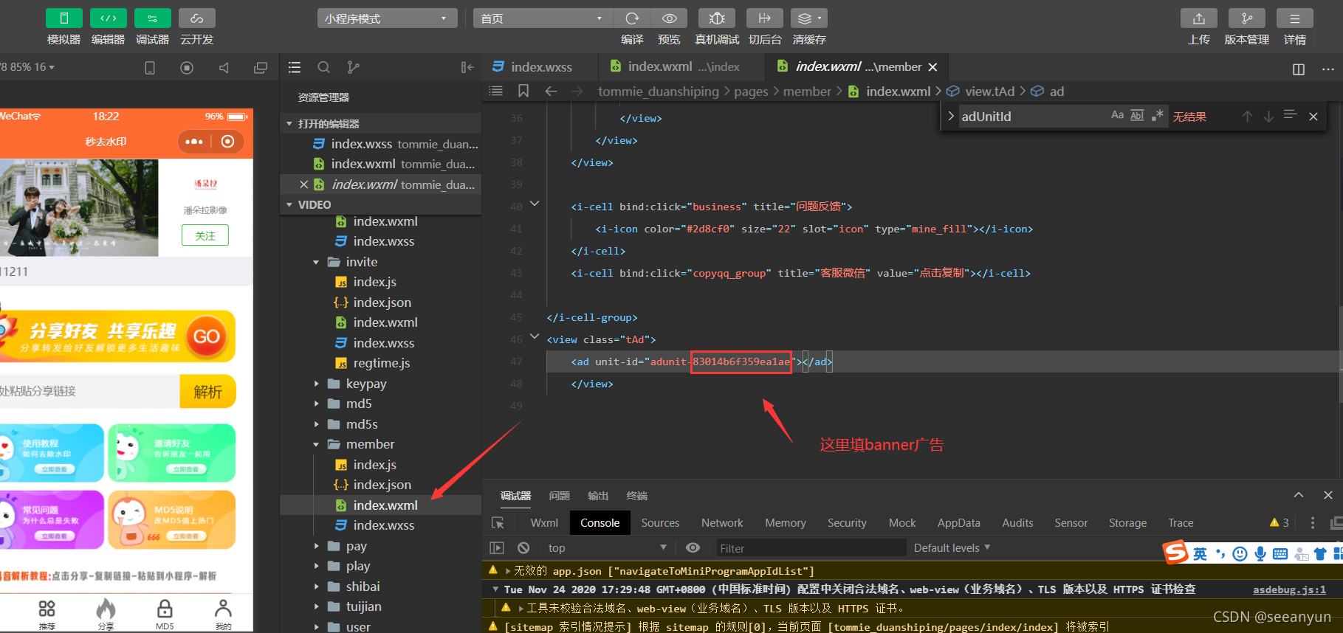Click the simulator record button icon
The width and height of the screenshot is (1343, 633).
click(x=187, y=68)
